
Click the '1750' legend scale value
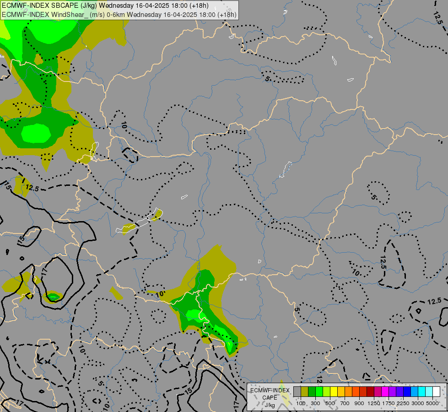pos(389,403)
